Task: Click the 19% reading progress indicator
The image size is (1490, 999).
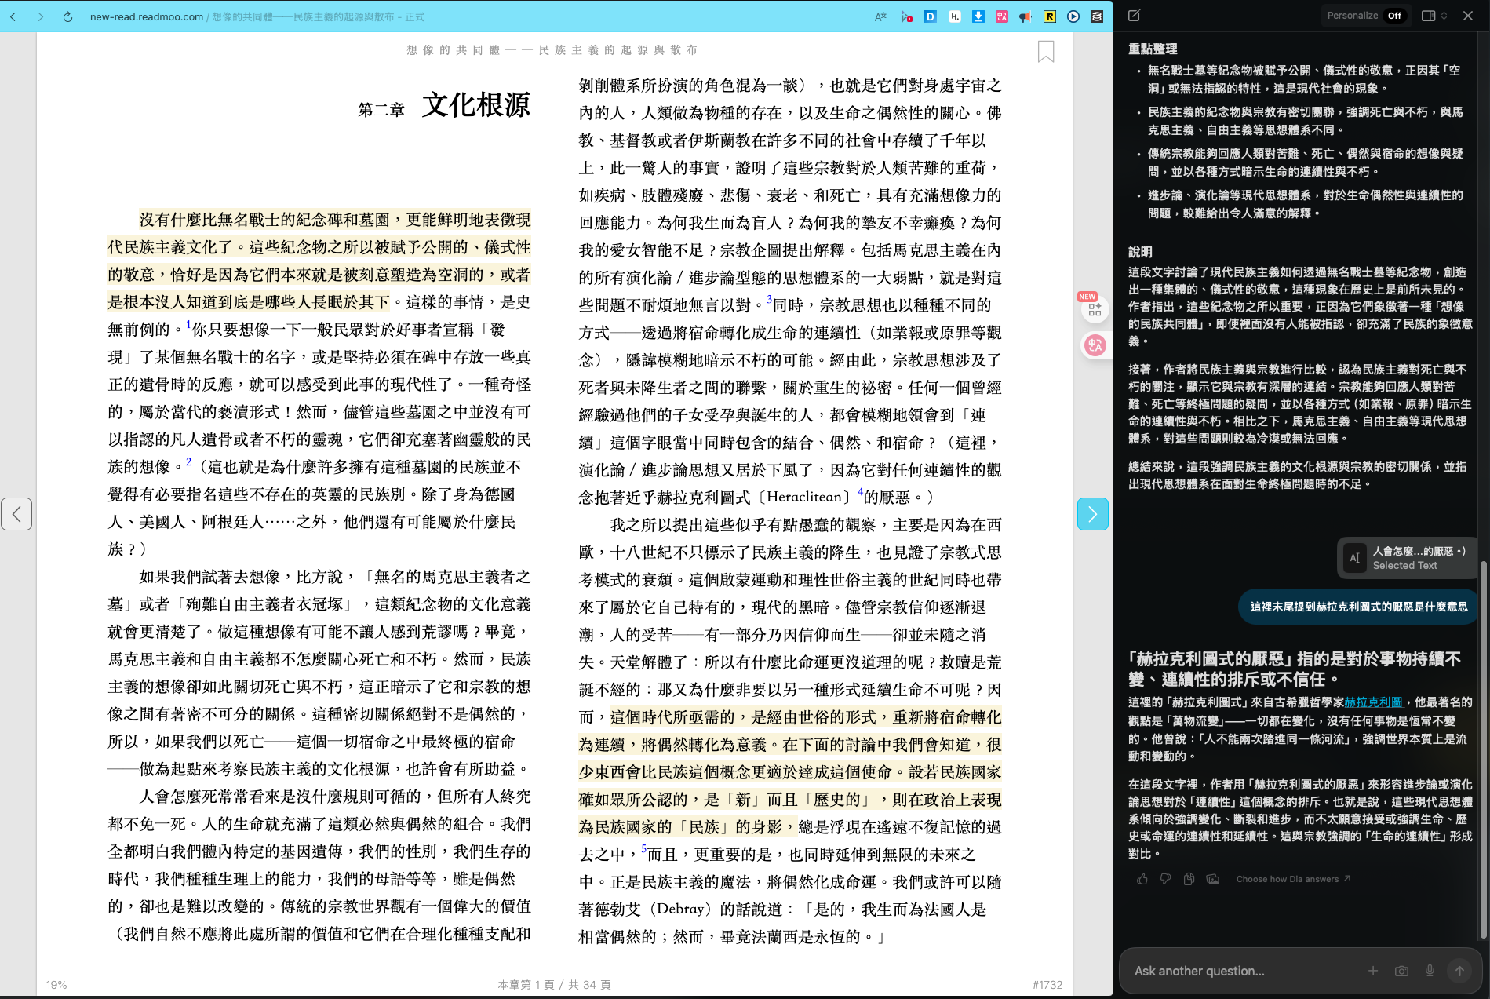Action: click(x=56, y=985)
